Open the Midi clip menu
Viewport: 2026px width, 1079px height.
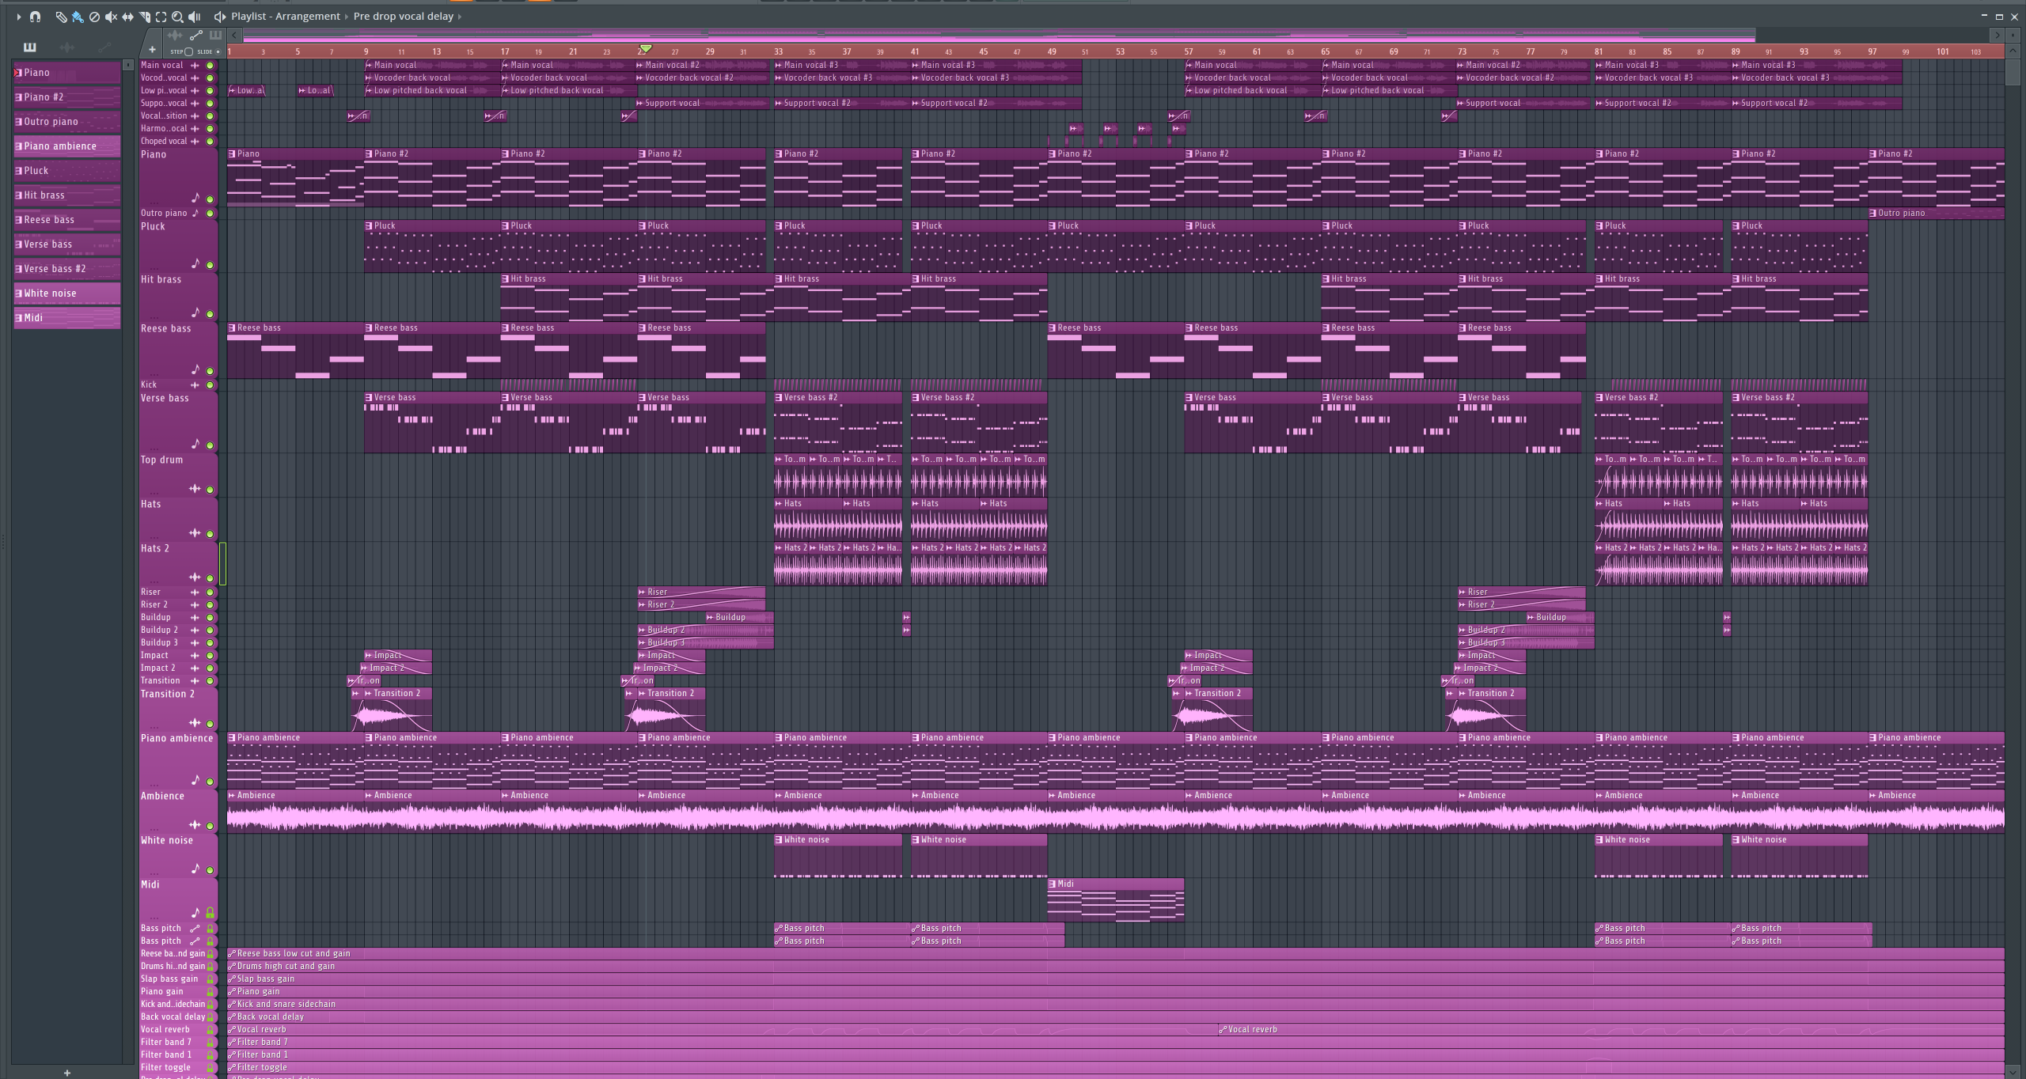click(x=1053, y=884)
